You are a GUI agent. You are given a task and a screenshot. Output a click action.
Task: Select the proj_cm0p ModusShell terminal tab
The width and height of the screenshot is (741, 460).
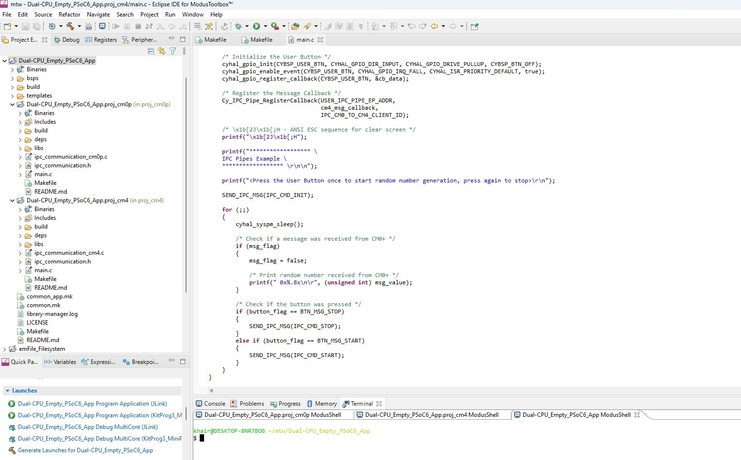tap(269, 415)
